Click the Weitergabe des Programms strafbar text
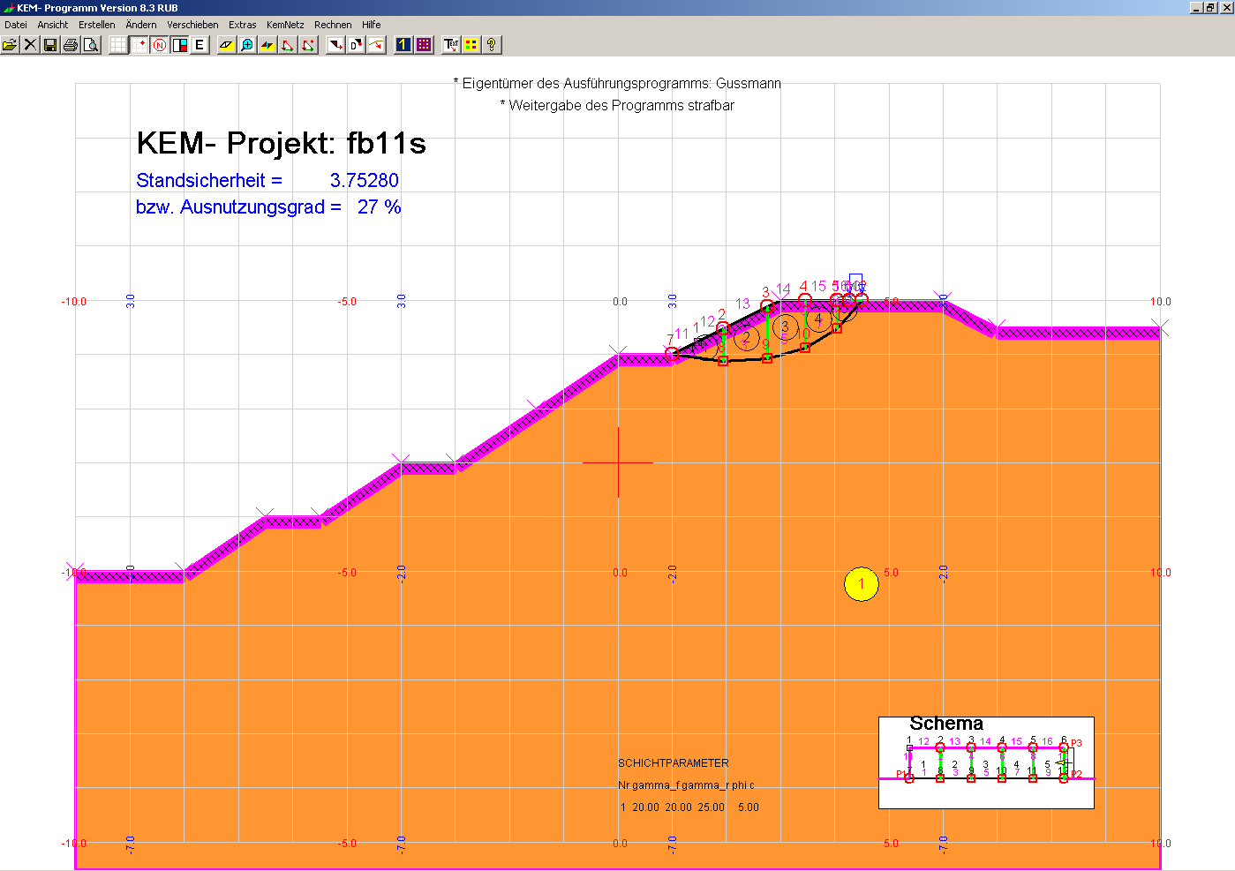Viewport: 1235px width, 871px height. click(x=617, y=105)
